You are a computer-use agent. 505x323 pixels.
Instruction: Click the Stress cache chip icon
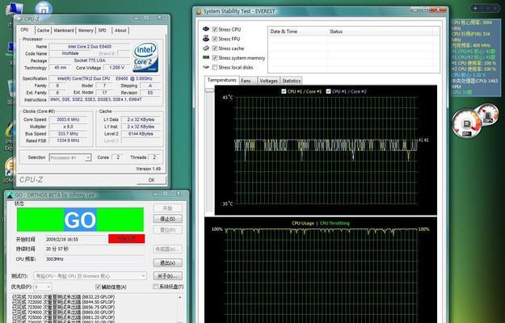click(206, 48)
